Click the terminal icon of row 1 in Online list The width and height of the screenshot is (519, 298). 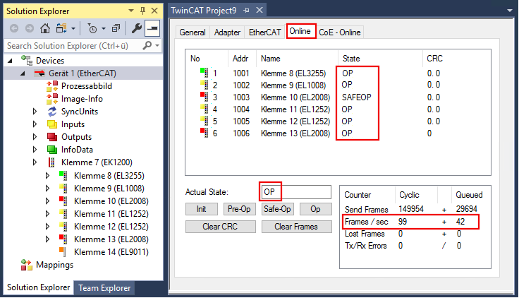(x=204, y=73)
